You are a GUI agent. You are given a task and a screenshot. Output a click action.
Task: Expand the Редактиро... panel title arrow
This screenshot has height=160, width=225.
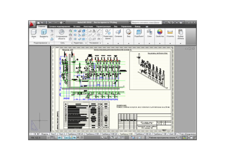[x=86, y=43]
